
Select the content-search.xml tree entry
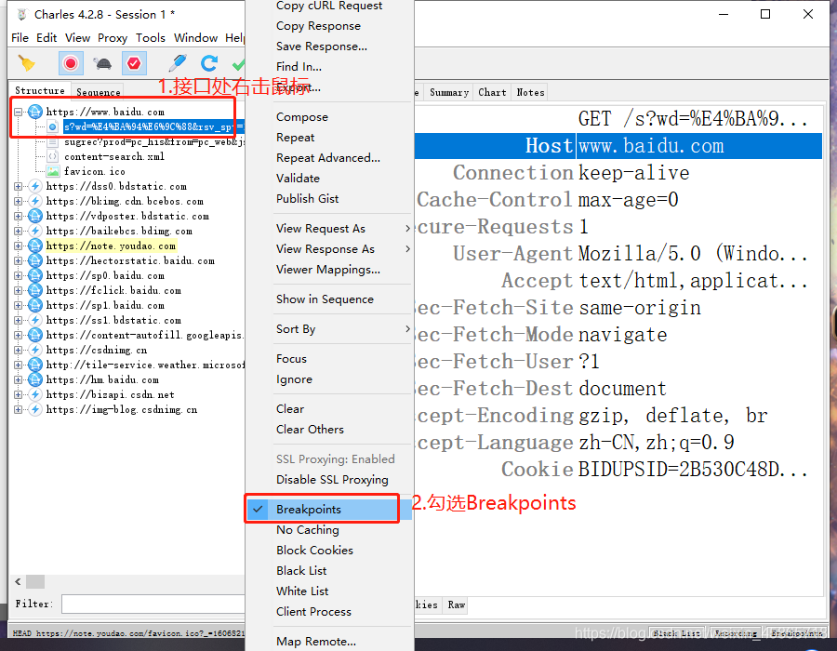tap(114, 156)
